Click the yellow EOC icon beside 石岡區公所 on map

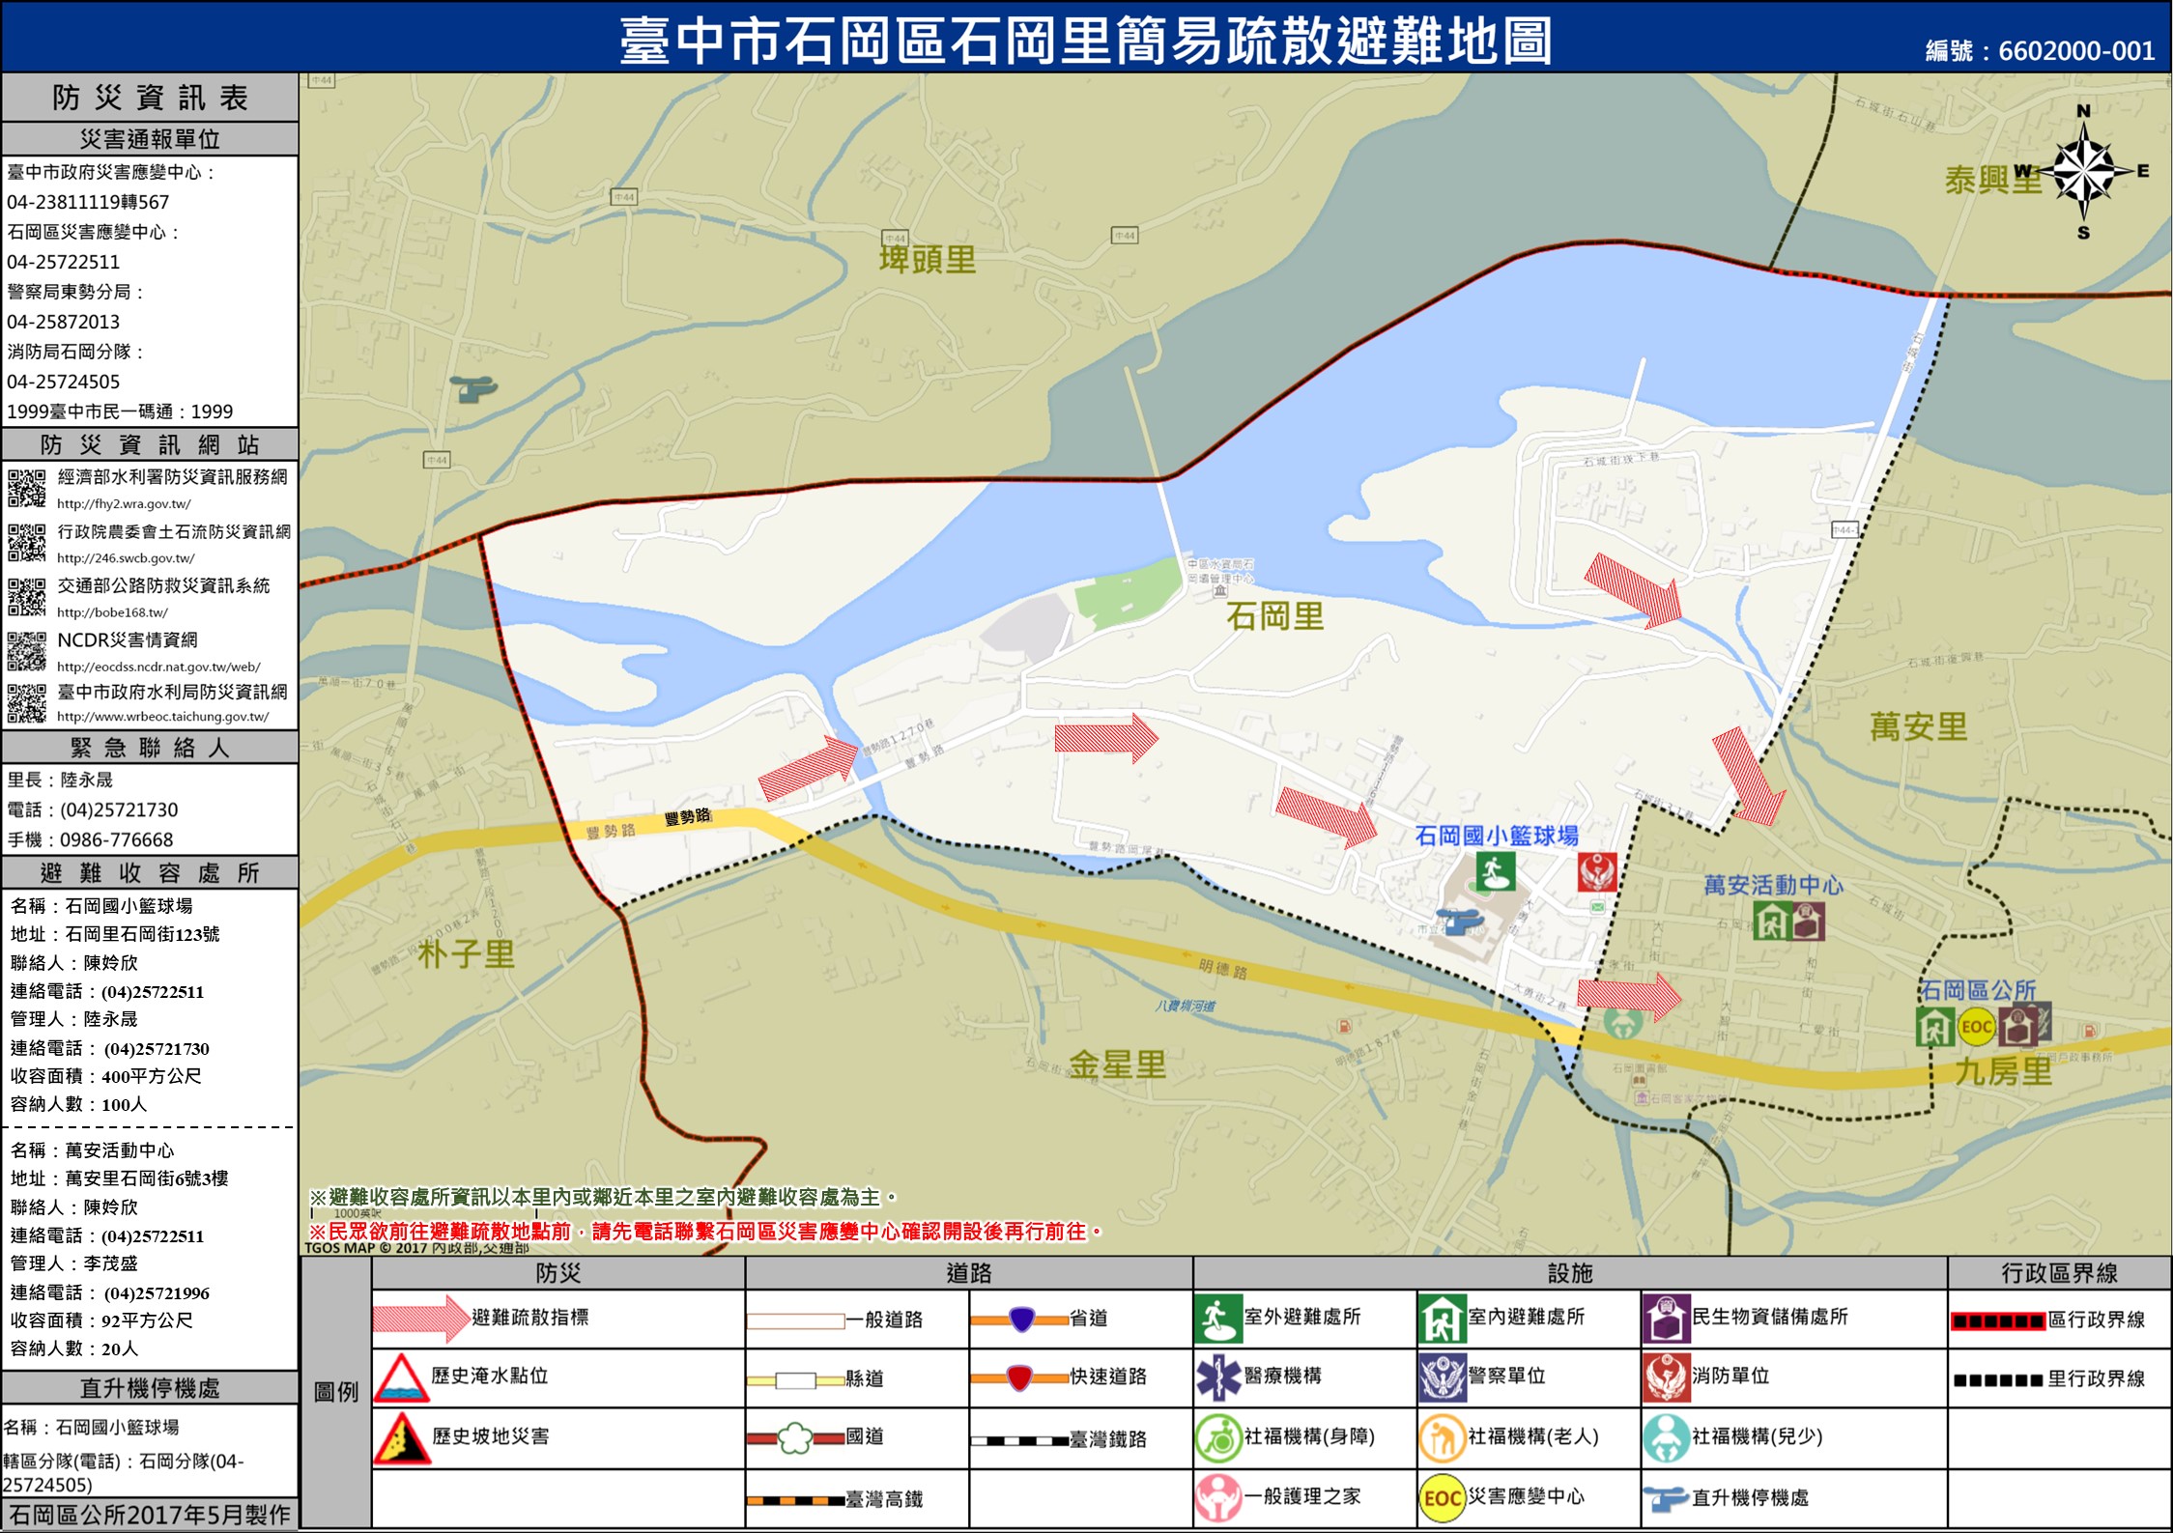pyautogui.click(x=1976, y=1026)
